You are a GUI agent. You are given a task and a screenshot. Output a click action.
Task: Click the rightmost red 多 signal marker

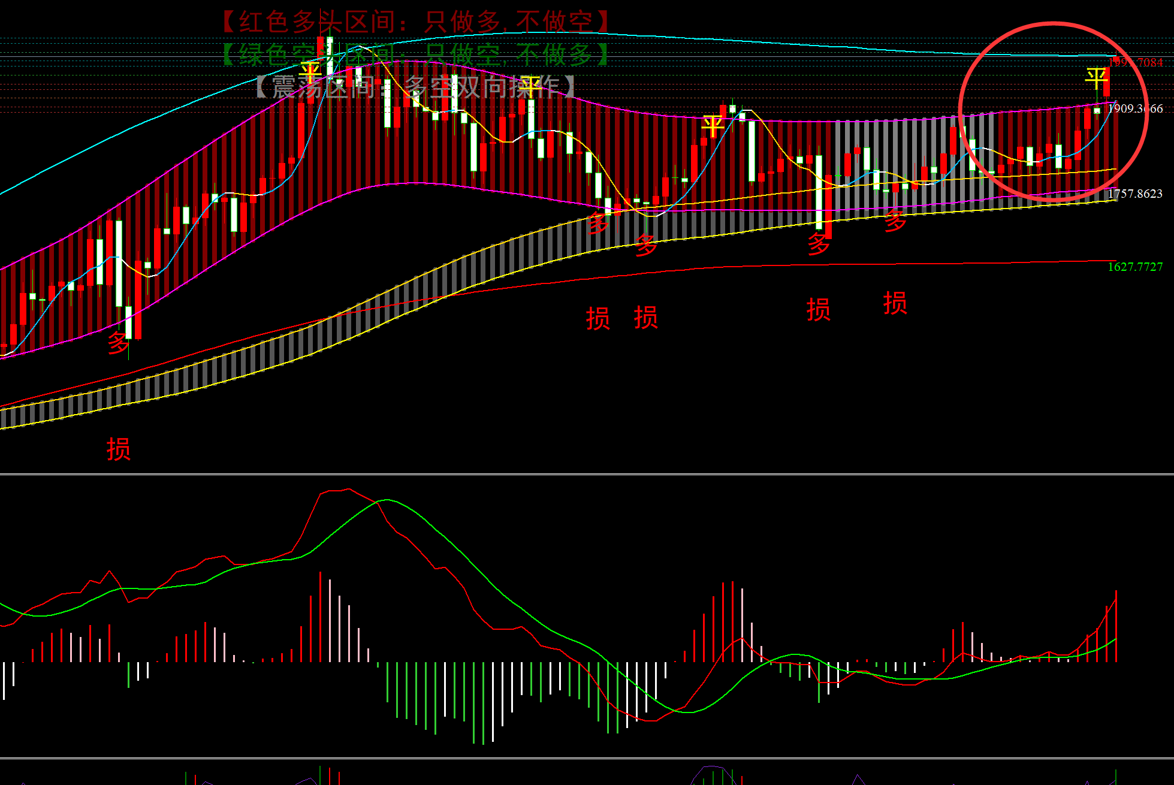point(895,221)
